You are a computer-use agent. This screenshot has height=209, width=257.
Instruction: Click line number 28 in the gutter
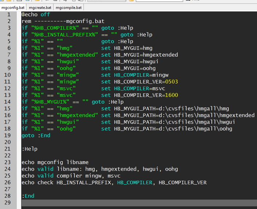(8, 196)
